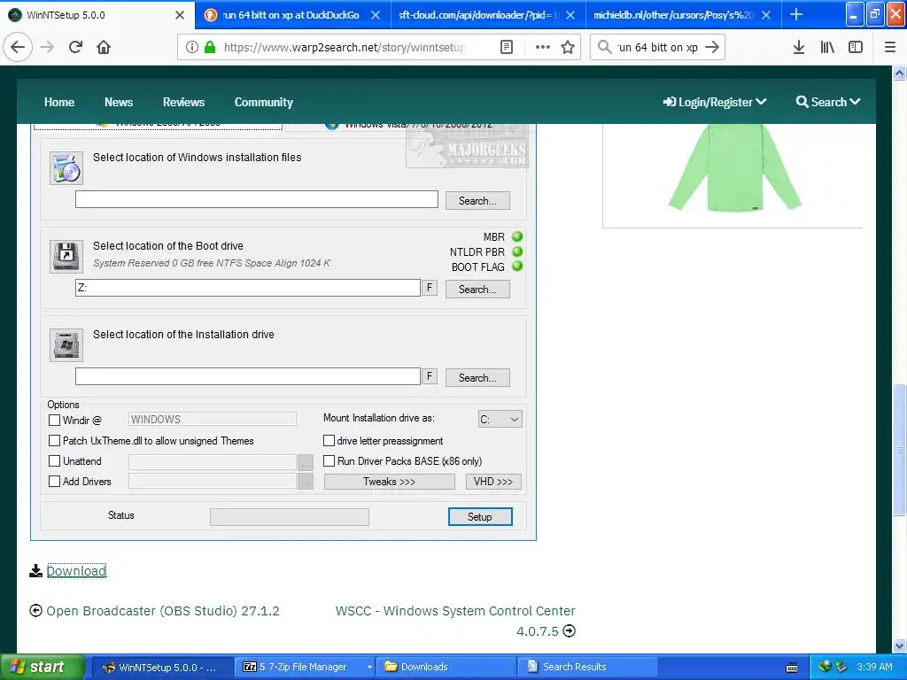Show site information icon in address bar
Image resolution: width=907 pixels, height=680 pixels.
tap(192, 47)
